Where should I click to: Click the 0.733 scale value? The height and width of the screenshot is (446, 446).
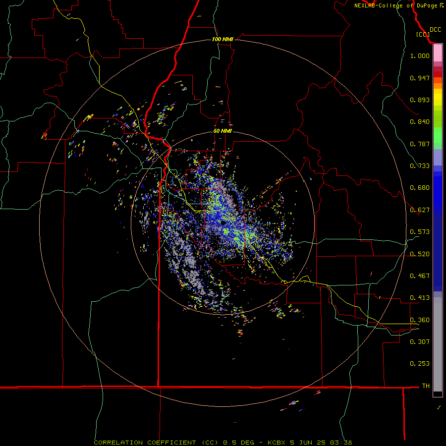420,166
